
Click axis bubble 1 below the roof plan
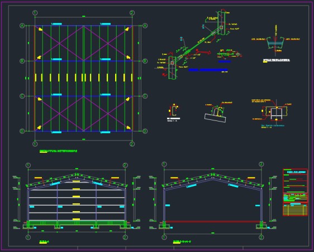point(35,144)
